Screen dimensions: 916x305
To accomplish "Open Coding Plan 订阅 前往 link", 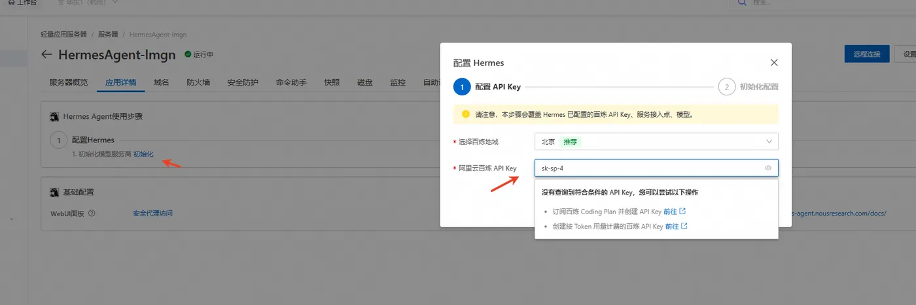I will pos(670,212).
